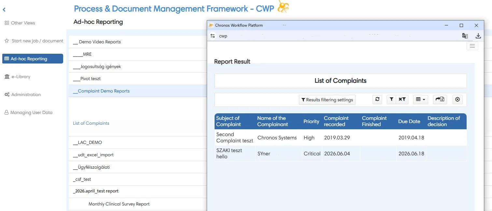492x211 pixels.
Task: Select the Second Complaint teszt cell
Action: pyautogui.click(x=235, y=137)
